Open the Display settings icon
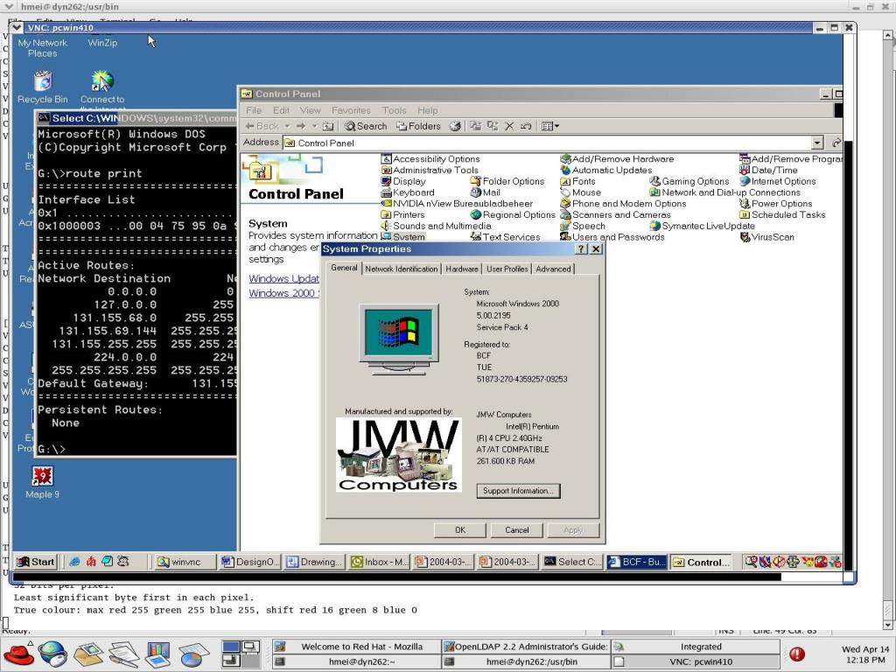 (409, 182)
